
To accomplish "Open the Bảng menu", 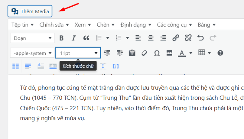I will coord(206,25).
